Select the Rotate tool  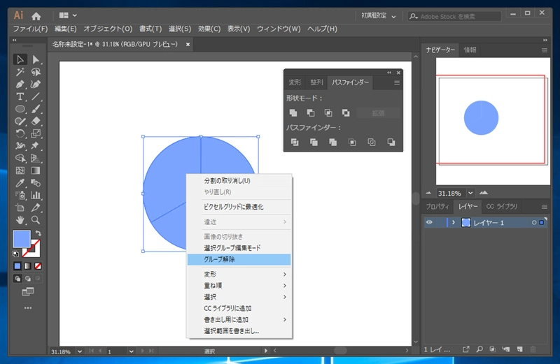point(20,133)
